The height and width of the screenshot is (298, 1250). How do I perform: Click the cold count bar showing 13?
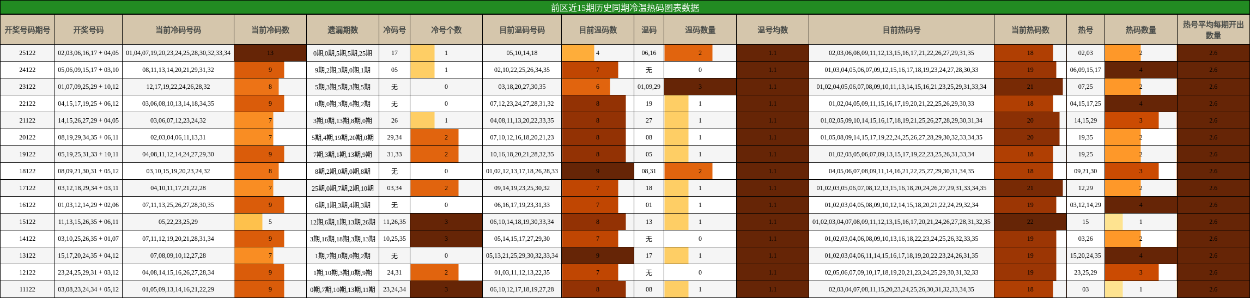[x=270, y=53]
